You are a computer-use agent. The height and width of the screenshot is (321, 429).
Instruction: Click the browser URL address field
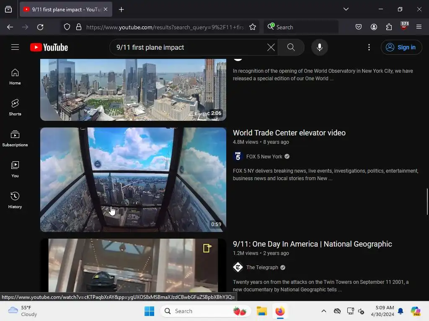coord(165,27)
